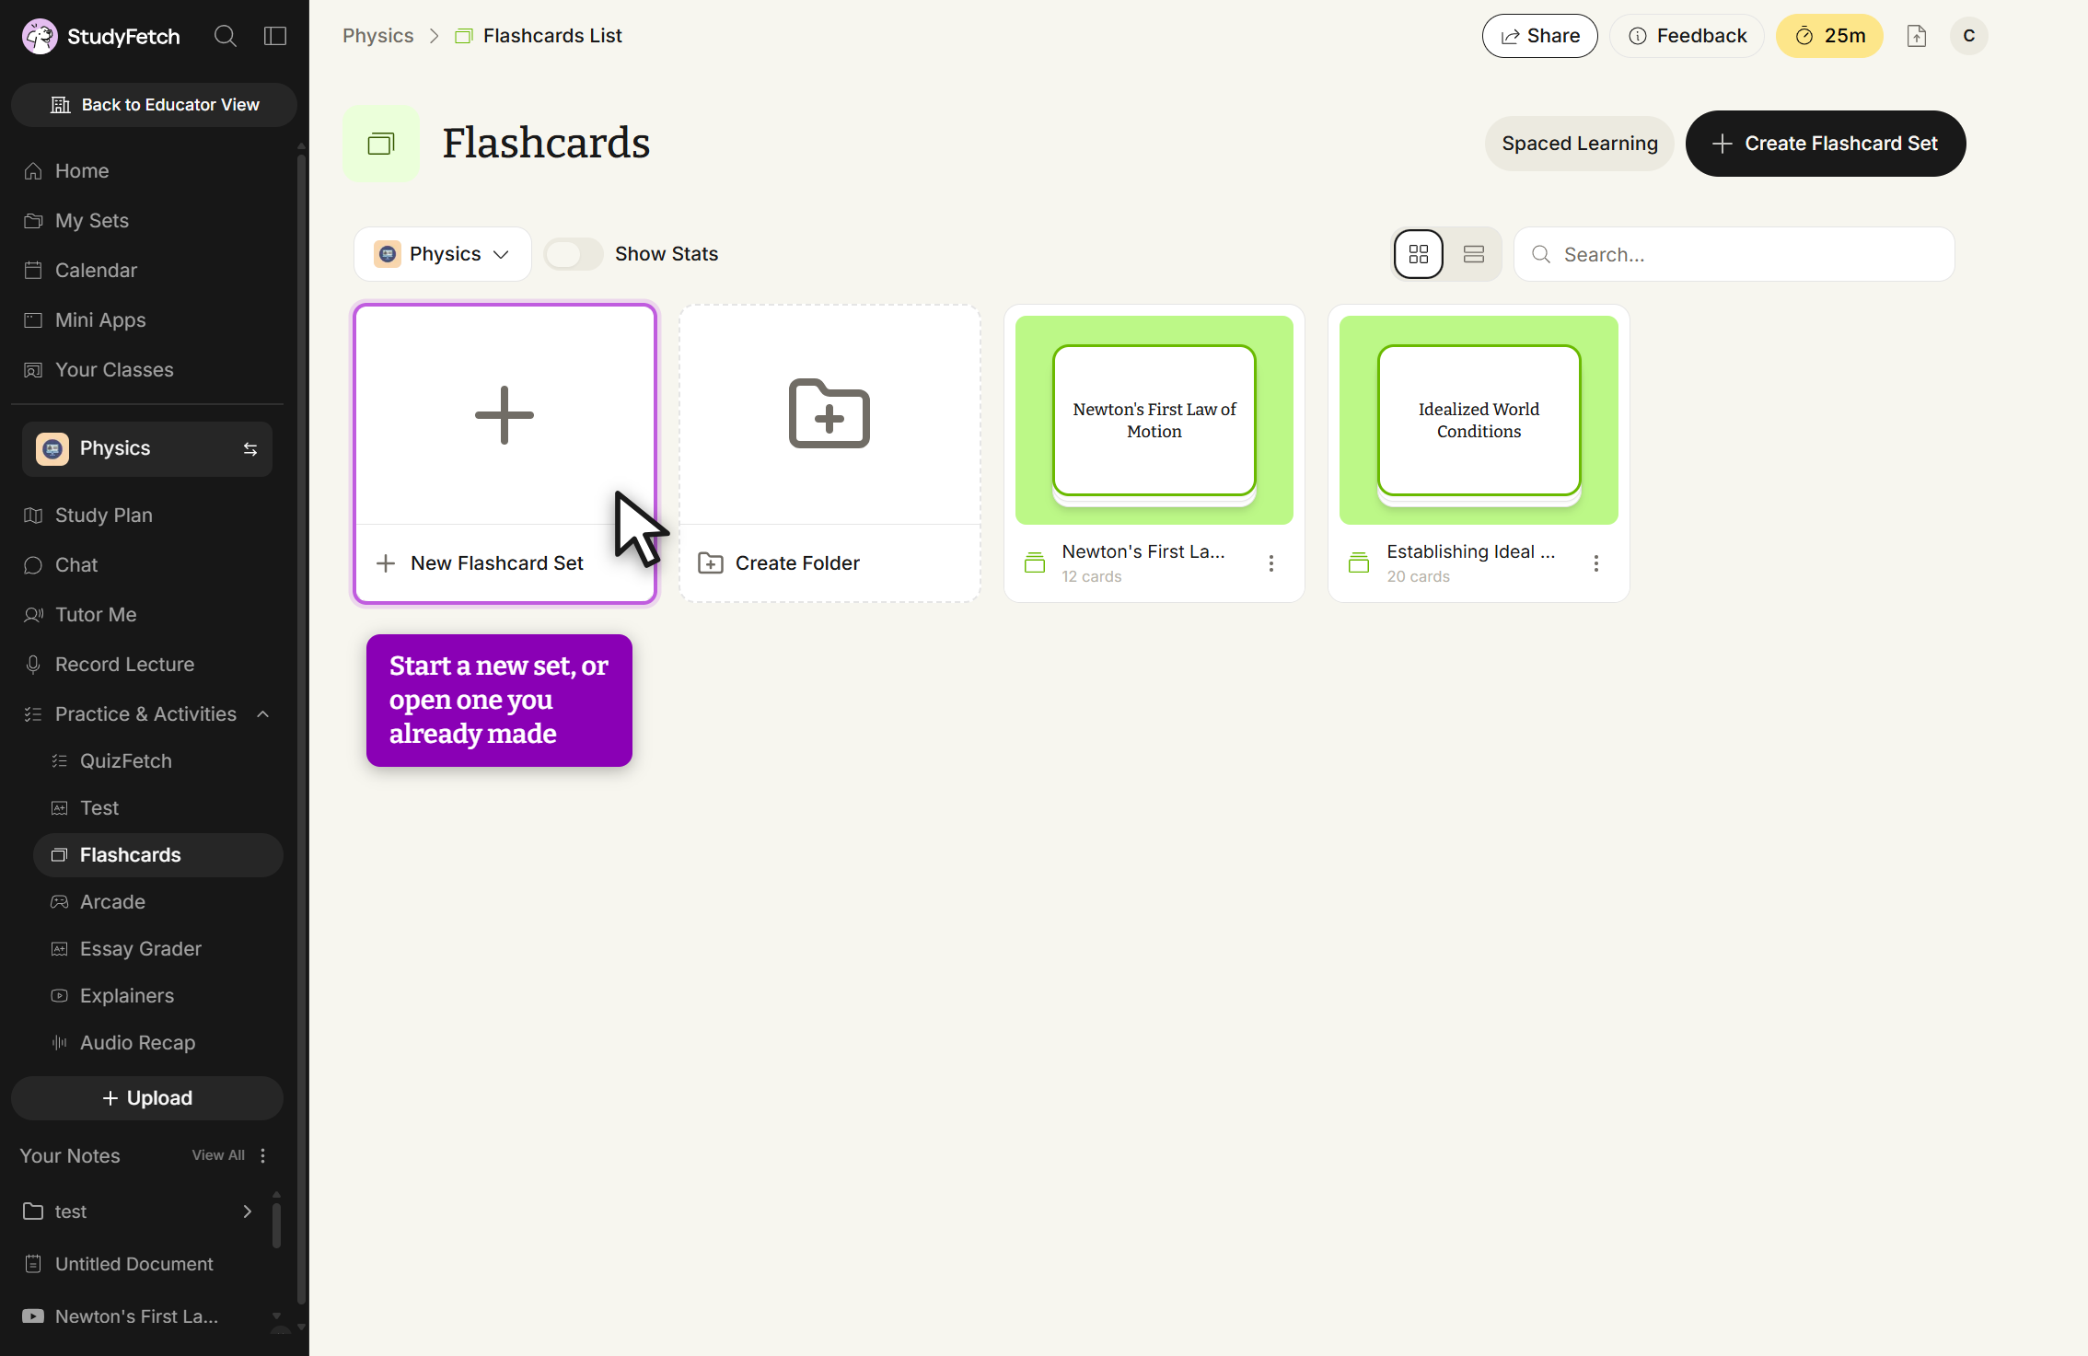Click the green flashcard icon beside 12 cards
The image size is (2088, 1356).
[1035, 562]
